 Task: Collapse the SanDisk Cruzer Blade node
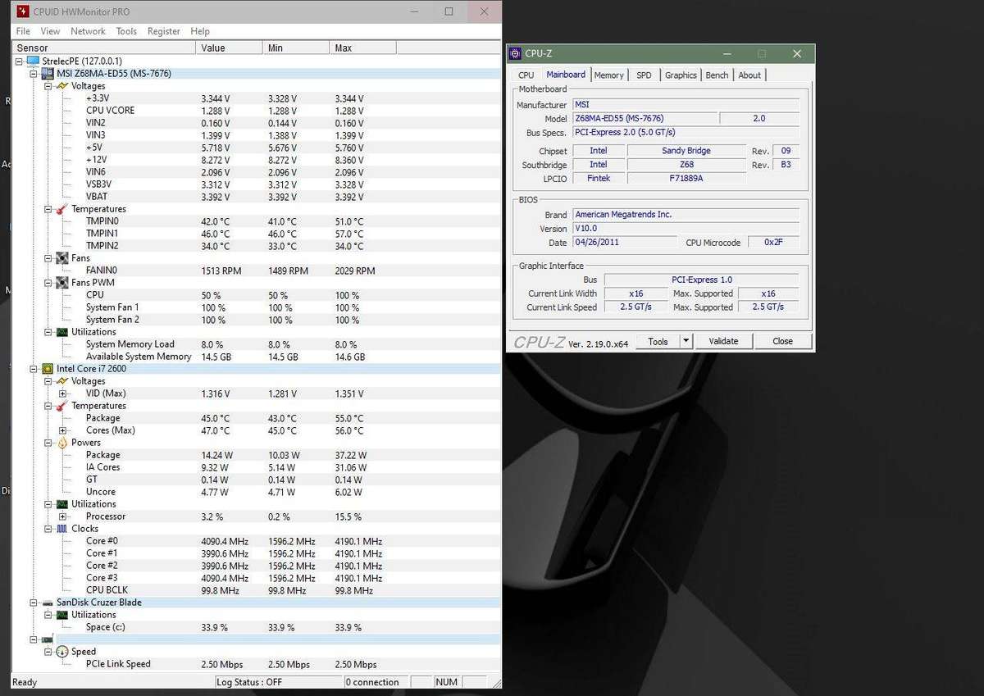pos(34,603)
